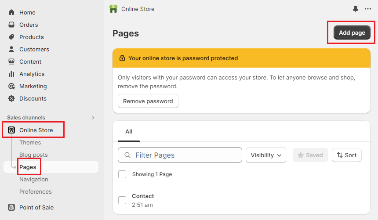Toggle the select all pages checkbox

click(x=122, y=174)
